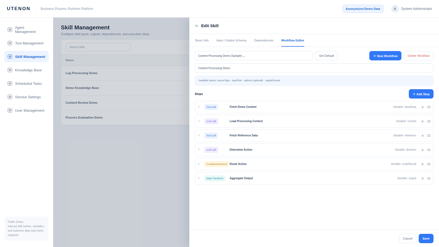439x247 pixels.
Task: Add a new step with Add Step
Action: click(x=421, y=94)
